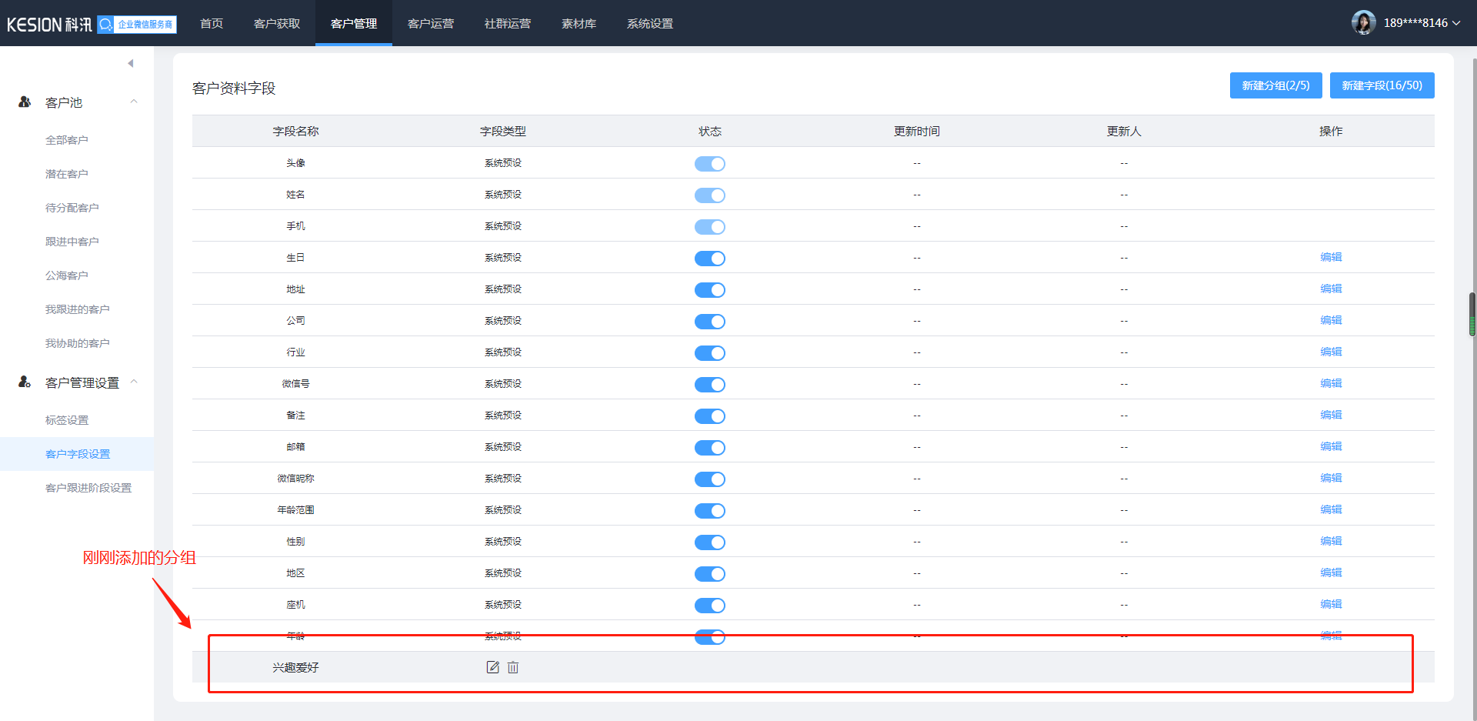
Task: Click the user avatar picture
Action: pyautogui.click(x=1363, y=23)
